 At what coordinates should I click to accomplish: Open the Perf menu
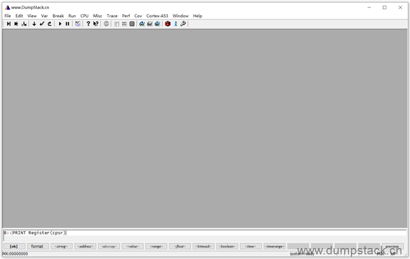tap(126, 16)
